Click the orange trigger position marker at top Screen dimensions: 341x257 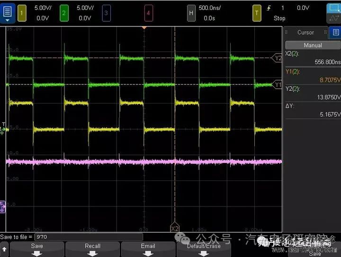point(144,28)
